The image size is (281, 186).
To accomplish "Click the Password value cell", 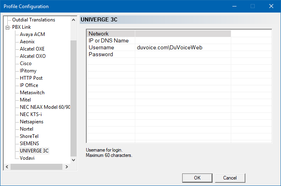I will (x=183, y=54).
